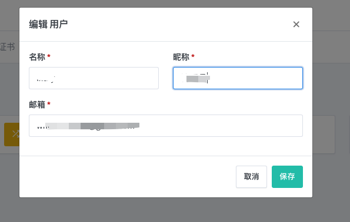This screenshot has width=350, height=222.
Task: Click the 昵称 label text
Action: click(x=181, y=57)
